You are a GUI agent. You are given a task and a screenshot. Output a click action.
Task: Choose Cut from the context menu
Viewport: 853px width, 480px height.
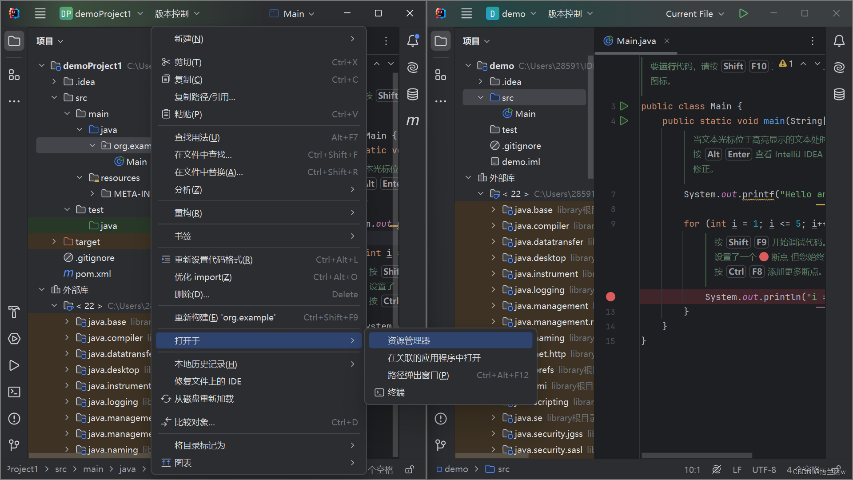259,62
